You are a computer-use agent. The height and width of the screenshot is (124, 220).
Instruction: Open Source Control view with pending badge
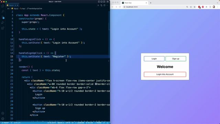tap(3, 17)
